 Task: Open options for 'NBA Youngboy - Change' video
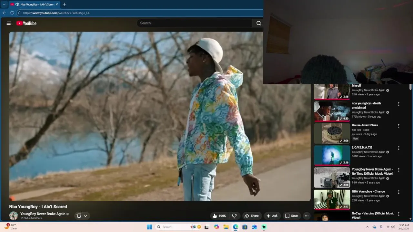(399, 192)
